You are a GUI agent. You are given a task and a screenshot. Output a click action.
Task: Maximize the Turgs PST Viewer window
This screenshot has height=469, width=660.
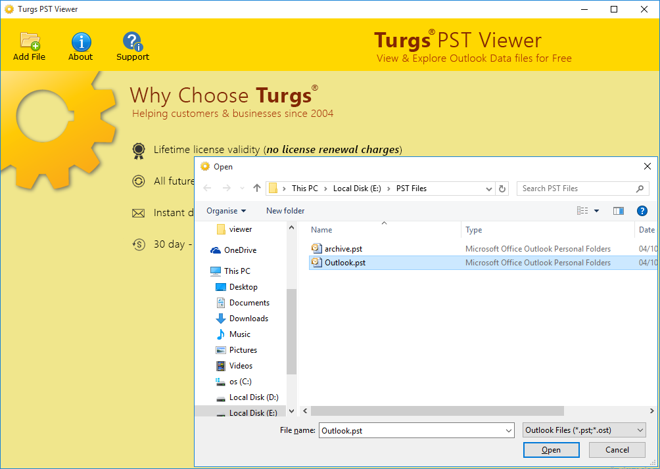click(614, 9)
